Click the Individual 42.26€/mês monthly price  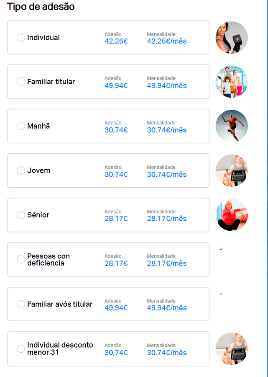(167, 41)
